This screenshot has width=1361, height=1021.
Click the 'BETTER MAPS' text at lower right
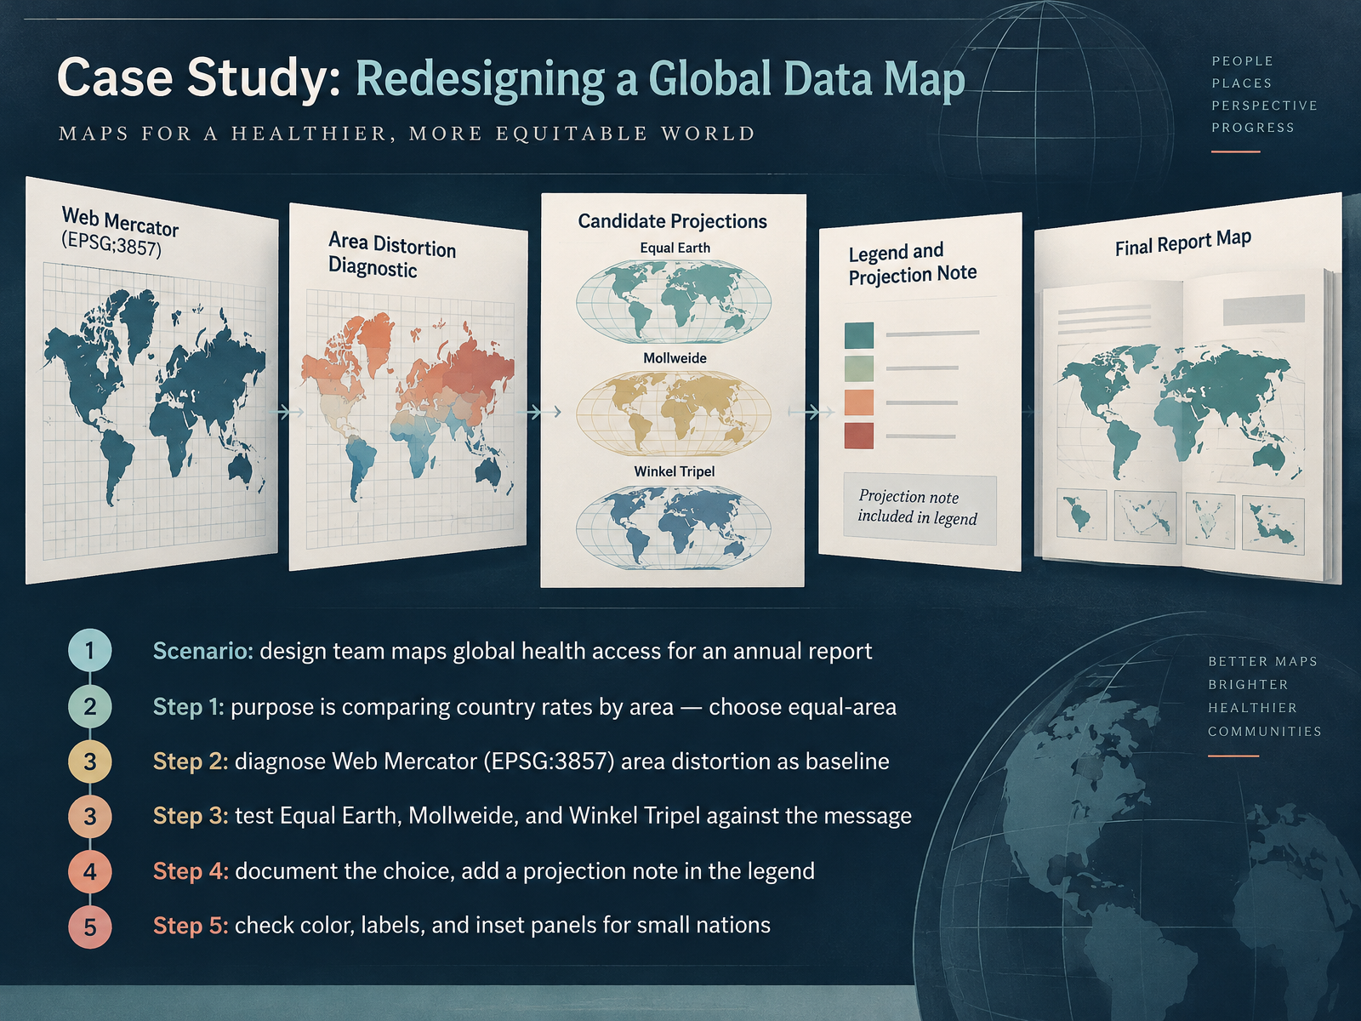click(x=1262, y=661)
